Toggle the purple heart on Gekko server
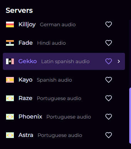Viewport: 131px width, 149px height. [x=109, y=61]
